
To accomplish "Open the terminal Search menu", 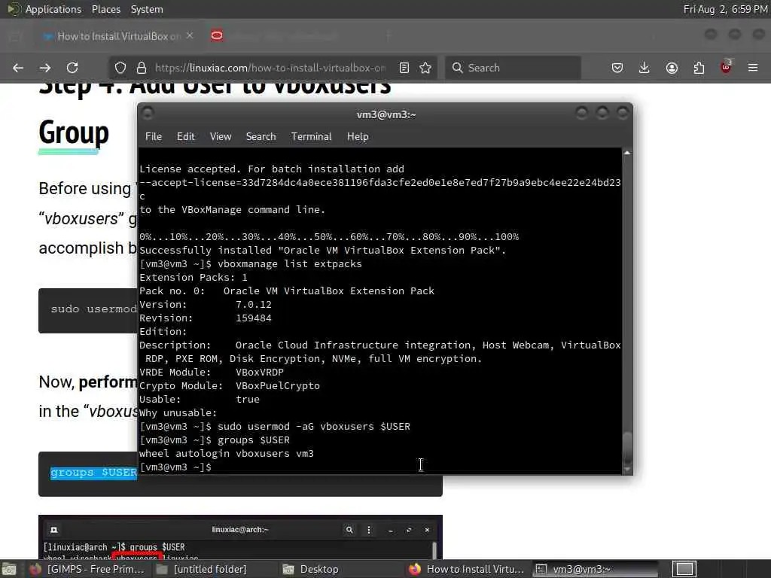I will (x=261, y=137).
